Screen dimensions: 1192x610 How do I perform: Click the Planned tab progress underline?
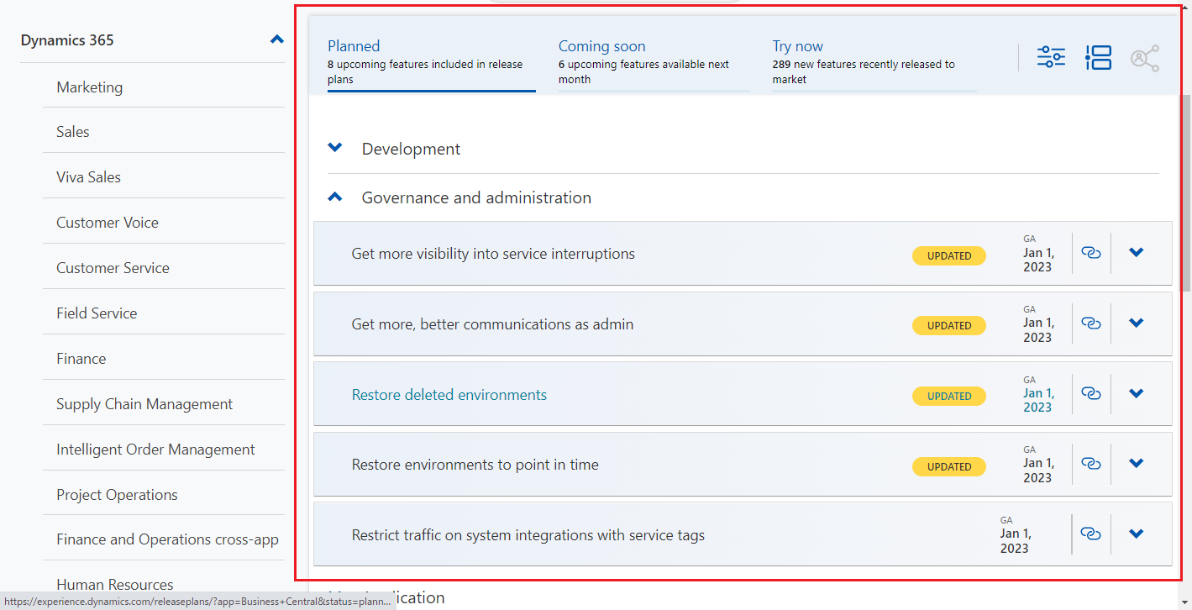click(431, 92)
